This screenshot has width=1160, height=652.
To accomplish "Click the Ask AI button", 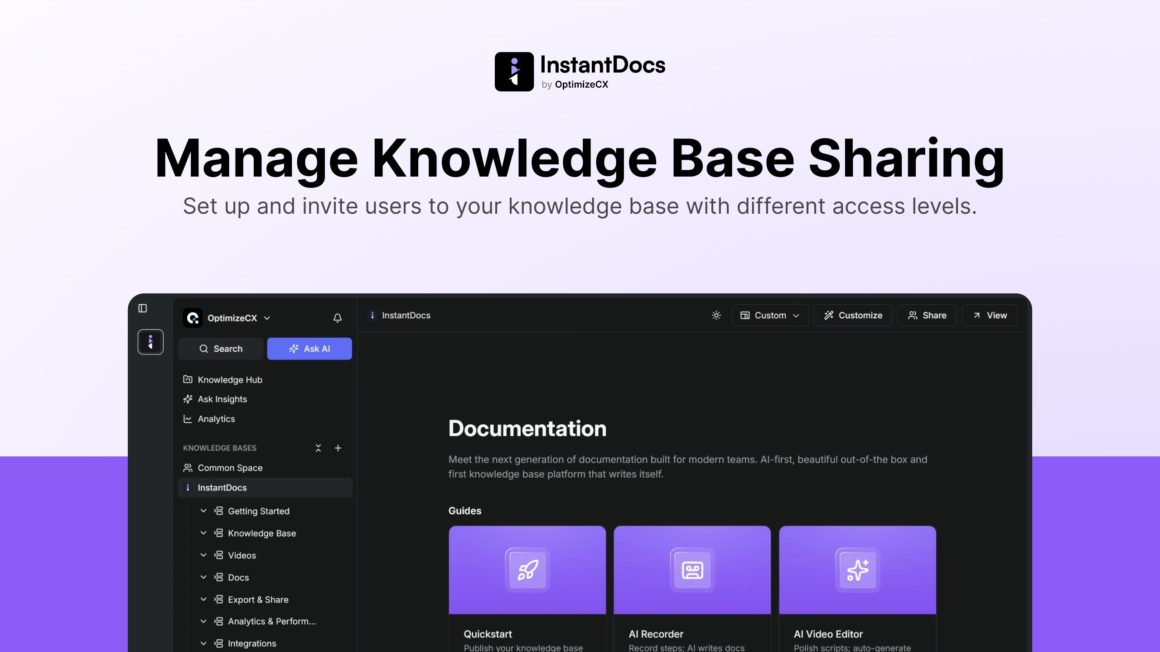I will 309,349.
